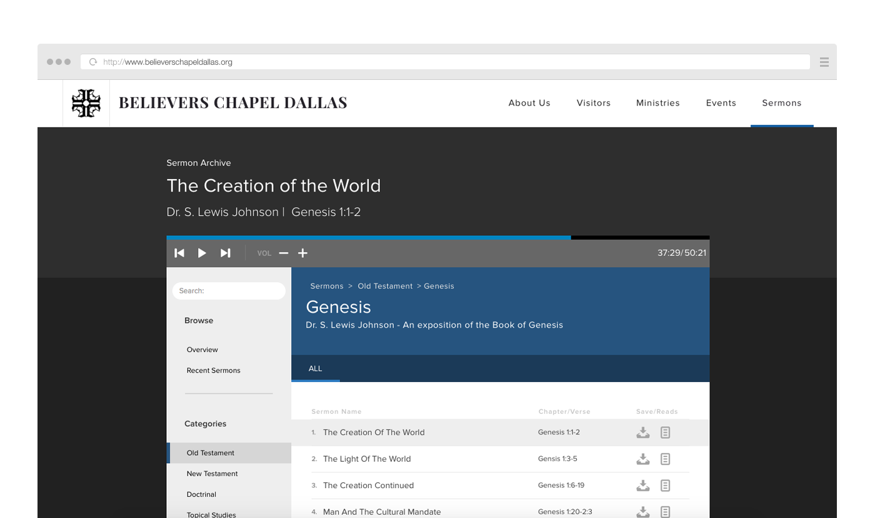The width and height of the screenshot is (875, 518).
Task: Skip to next sermon track
Action: click(226, 253)
